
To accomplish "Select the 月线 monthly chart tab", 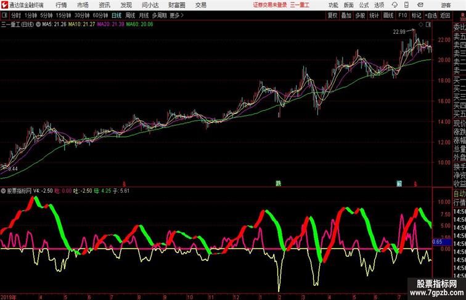I will (144, 15).
